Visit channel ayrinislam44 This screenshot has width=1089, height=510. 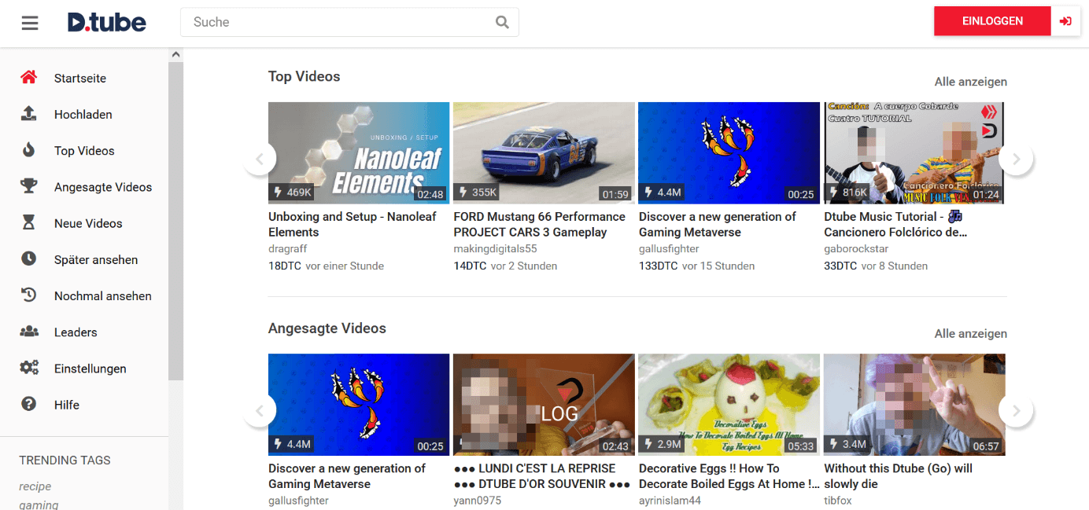coord(670,500)
